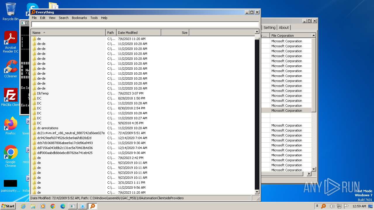Select the DC folder dated 8/28/2018 1:50 PM

39,98
